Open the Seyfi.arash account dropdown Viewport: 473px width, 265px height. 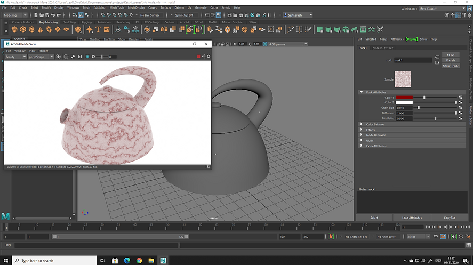click(298, 15)
